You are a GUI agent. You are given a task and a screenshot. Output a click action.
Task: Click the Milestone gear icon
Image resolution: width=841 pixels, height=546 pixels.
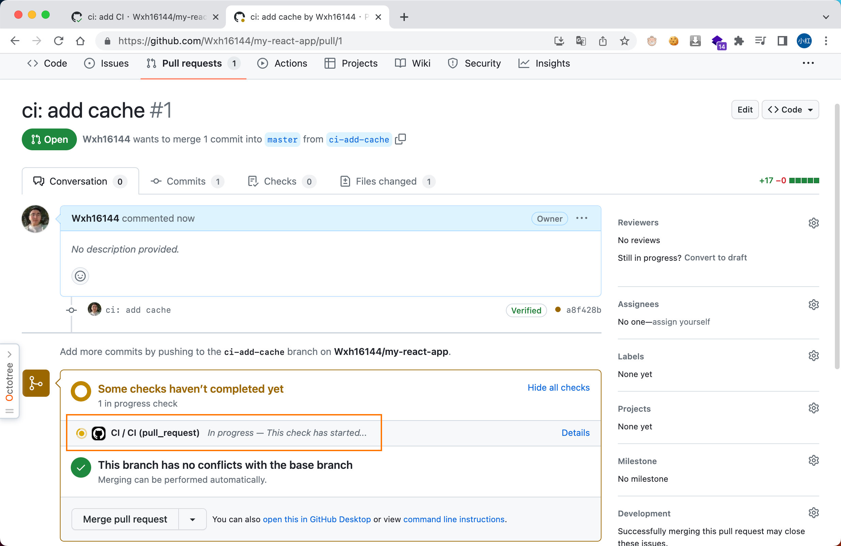pos(813,461)
